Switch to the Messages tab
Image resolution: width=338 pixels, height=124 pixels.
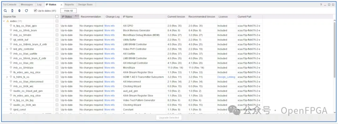(27, 4)
